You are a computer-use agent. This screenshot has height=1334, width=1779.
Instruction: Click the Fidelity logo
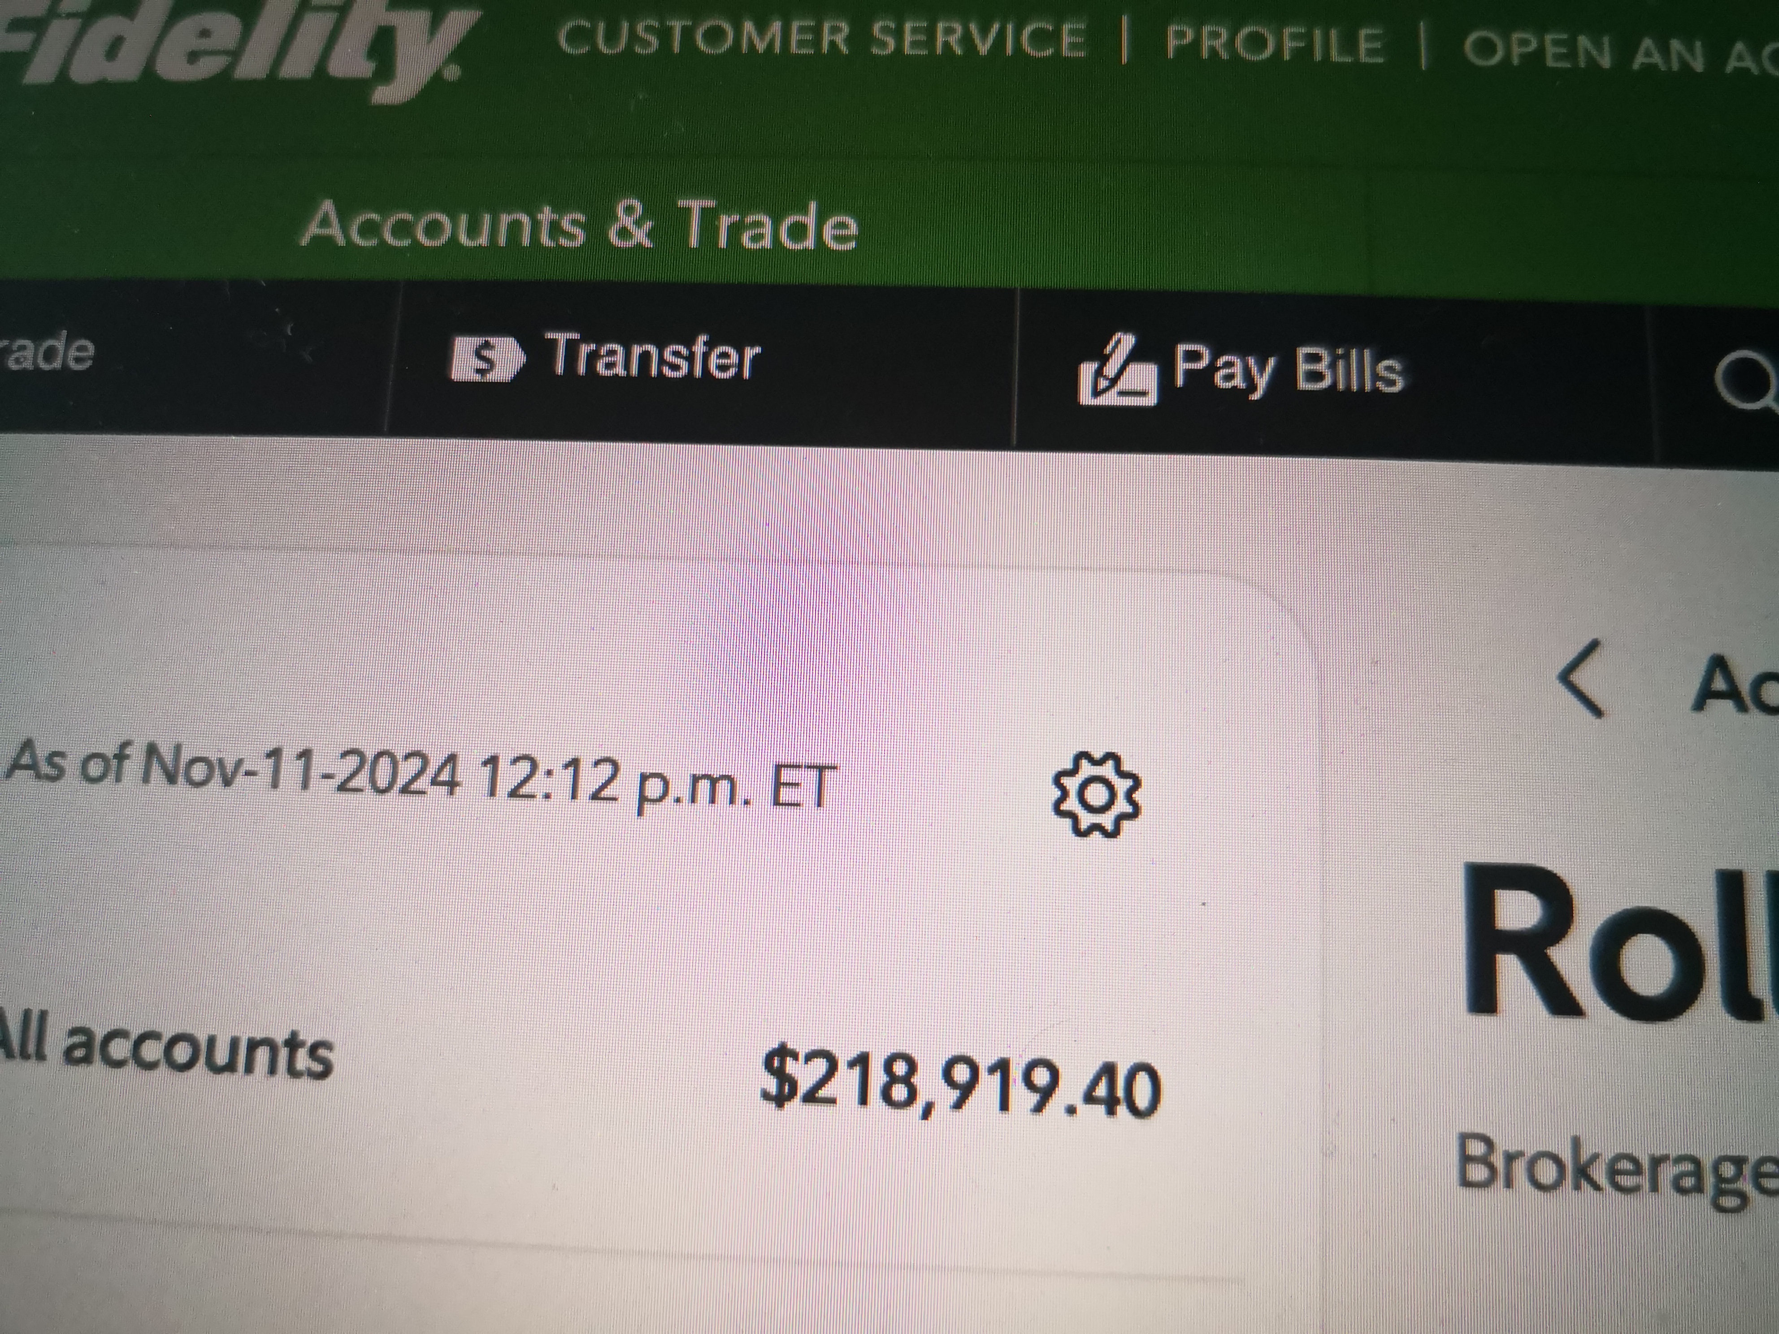tap(233, 44)
